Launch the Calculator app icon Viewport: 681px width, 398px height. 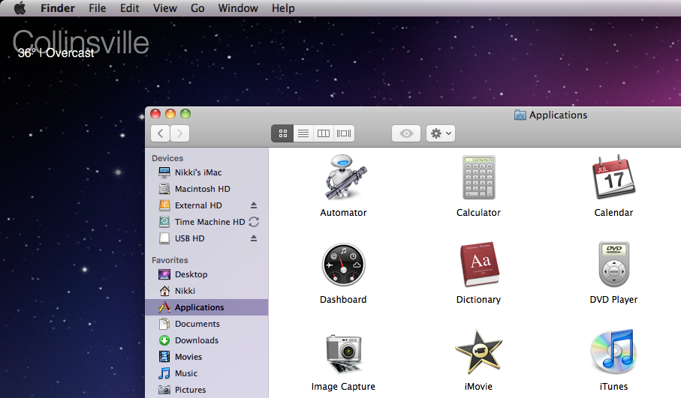pos(478,177)
